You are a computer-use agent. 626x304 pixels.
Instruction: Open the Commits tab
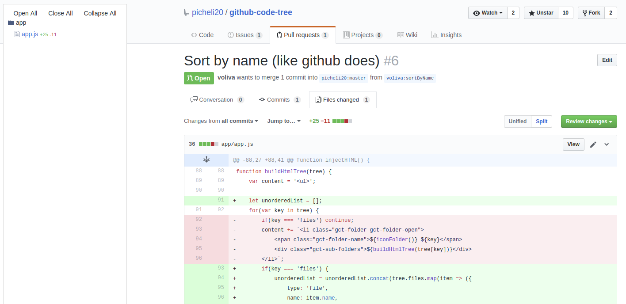point(279,100)
